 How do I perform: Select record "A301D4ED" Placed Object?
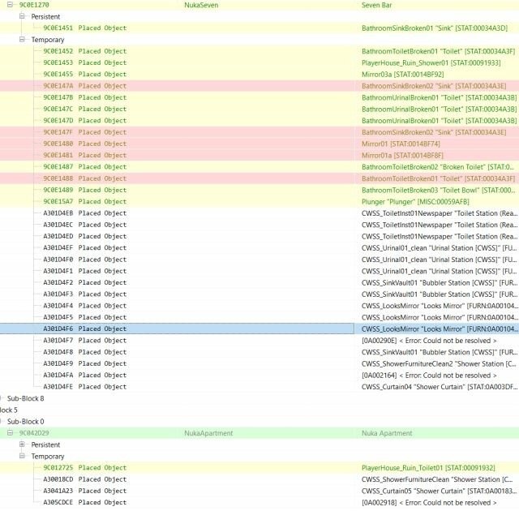tap(84, 236)
